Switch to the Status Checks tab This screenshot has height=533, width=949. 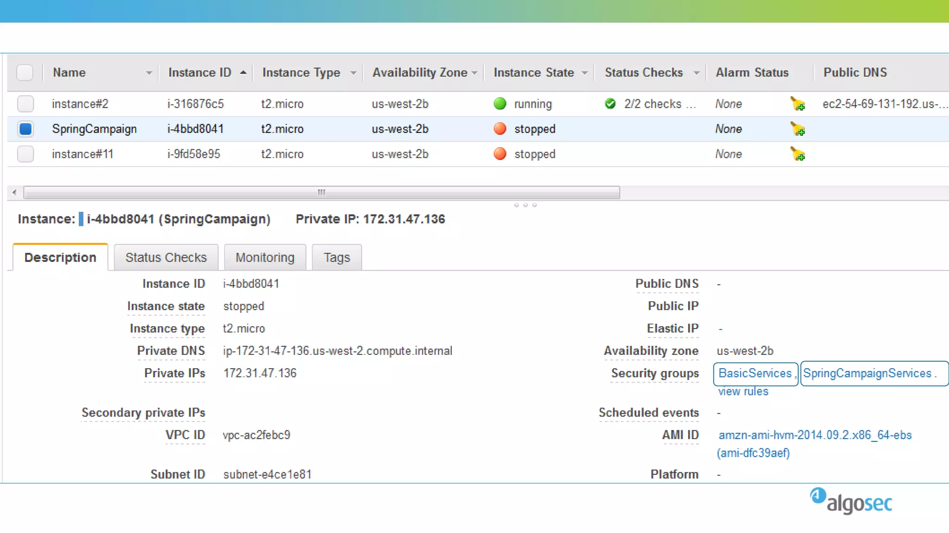[166, 258]
